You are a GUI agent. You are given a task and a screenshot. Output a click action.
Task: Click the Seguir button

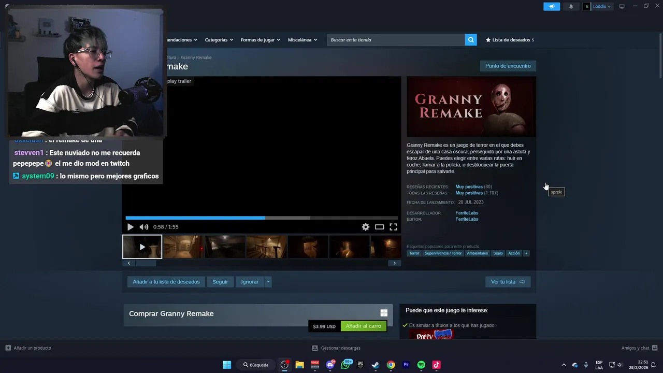(220, 282)
